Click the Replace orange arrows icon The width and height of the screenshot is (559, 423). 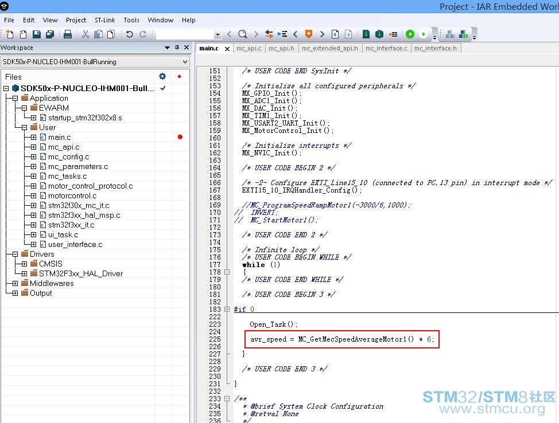click(269, 34)
